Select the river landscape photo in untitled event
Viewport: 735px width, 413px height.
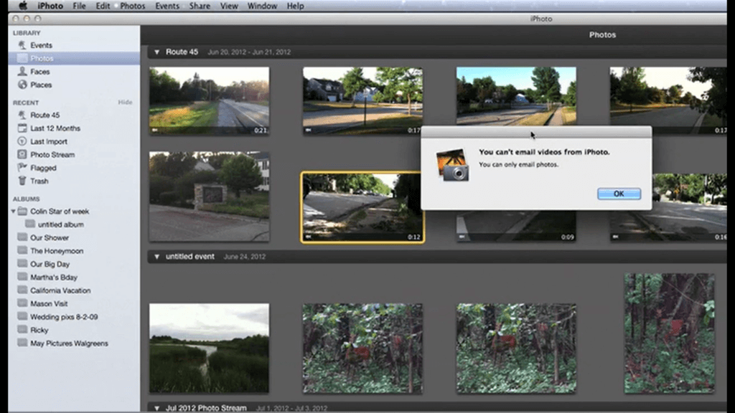(209, 348)
